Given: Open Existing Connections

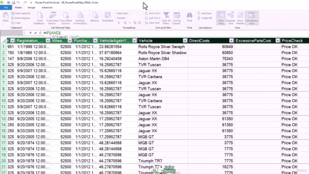Looking at the screenshot, I should tap(80, 18).
